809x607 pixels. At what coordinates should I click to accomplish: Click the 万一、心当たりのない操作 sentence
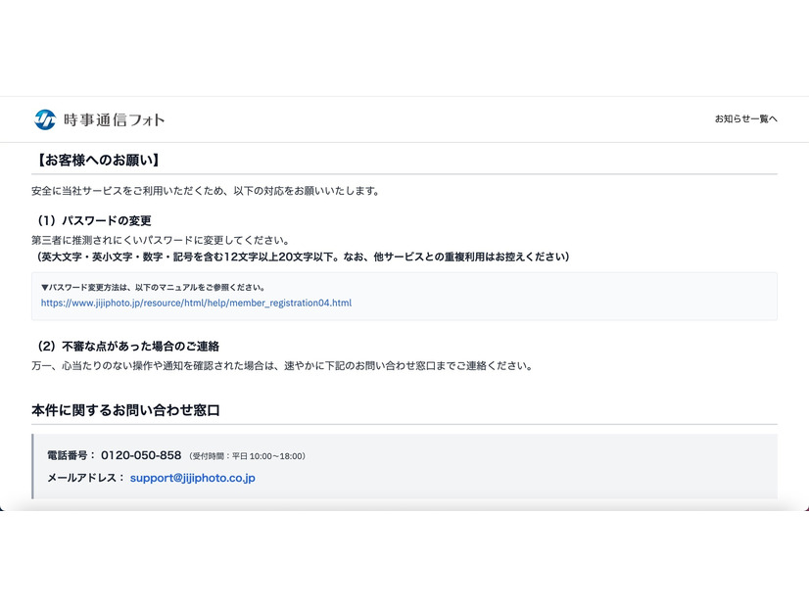[282, 366]
